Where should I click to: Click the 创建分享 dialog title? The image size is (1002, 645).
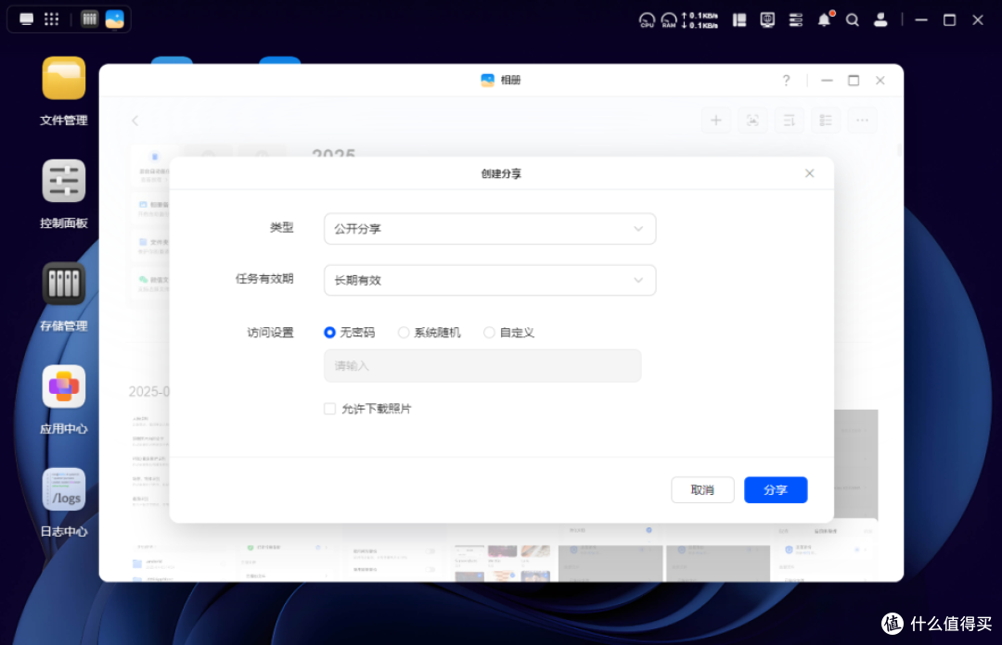coord(501,173)
